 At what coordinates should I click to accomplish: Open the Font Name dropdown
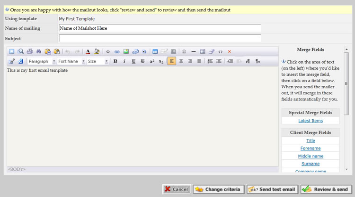(71, 61)
